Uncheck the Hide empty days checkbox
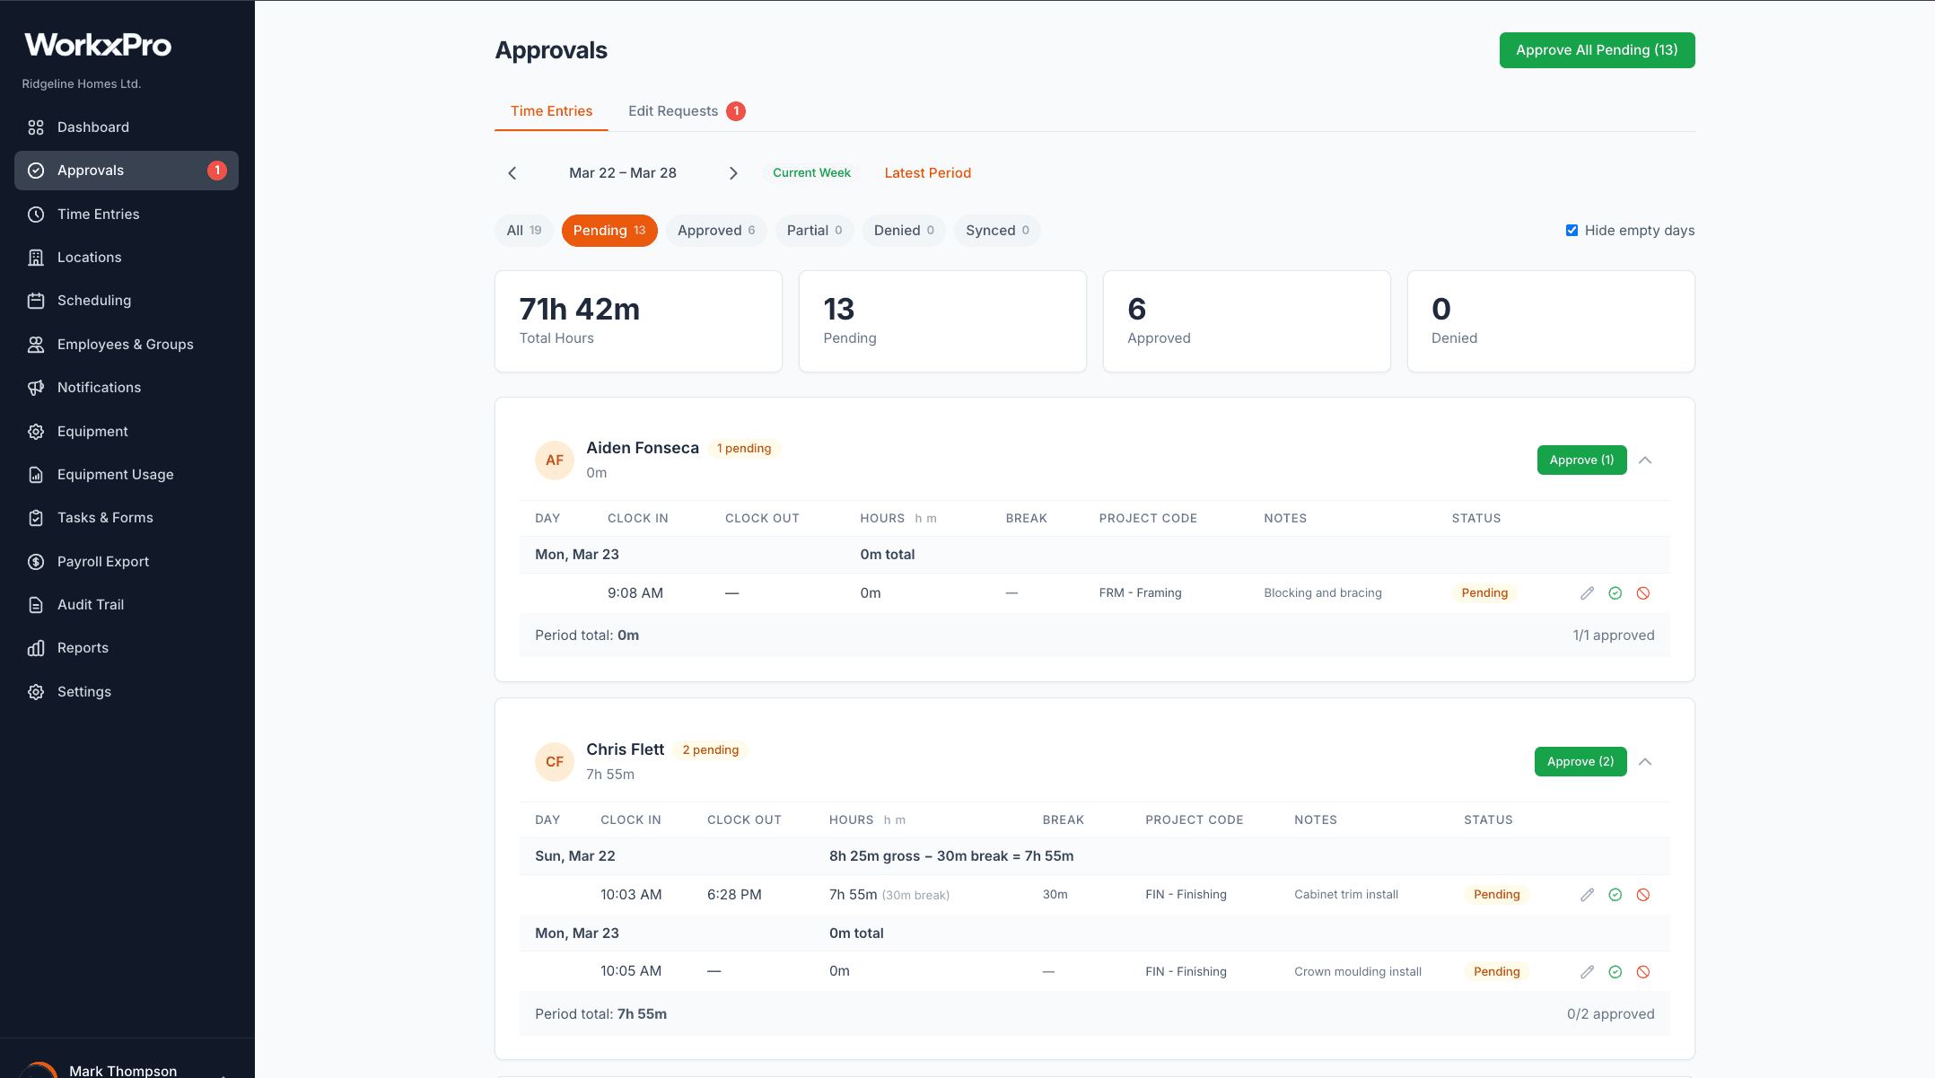The height and width of the screenshot is (1078, 1935). tap(1572, 230)
